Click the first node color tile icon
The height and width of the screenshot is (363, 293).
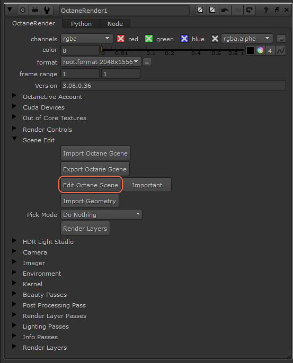(200, 10)
